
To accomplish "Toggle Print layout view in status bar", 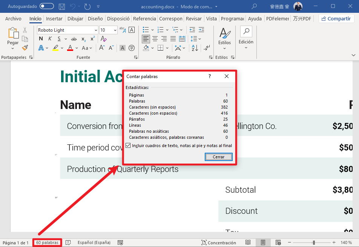I will pos(263,242).
